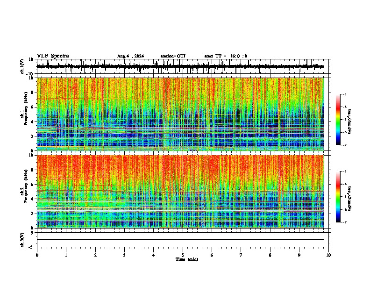Click the color scale bar beside ch.1 spectrogram
The width and height of the screenshot is (370, 286).
point(338,120)
